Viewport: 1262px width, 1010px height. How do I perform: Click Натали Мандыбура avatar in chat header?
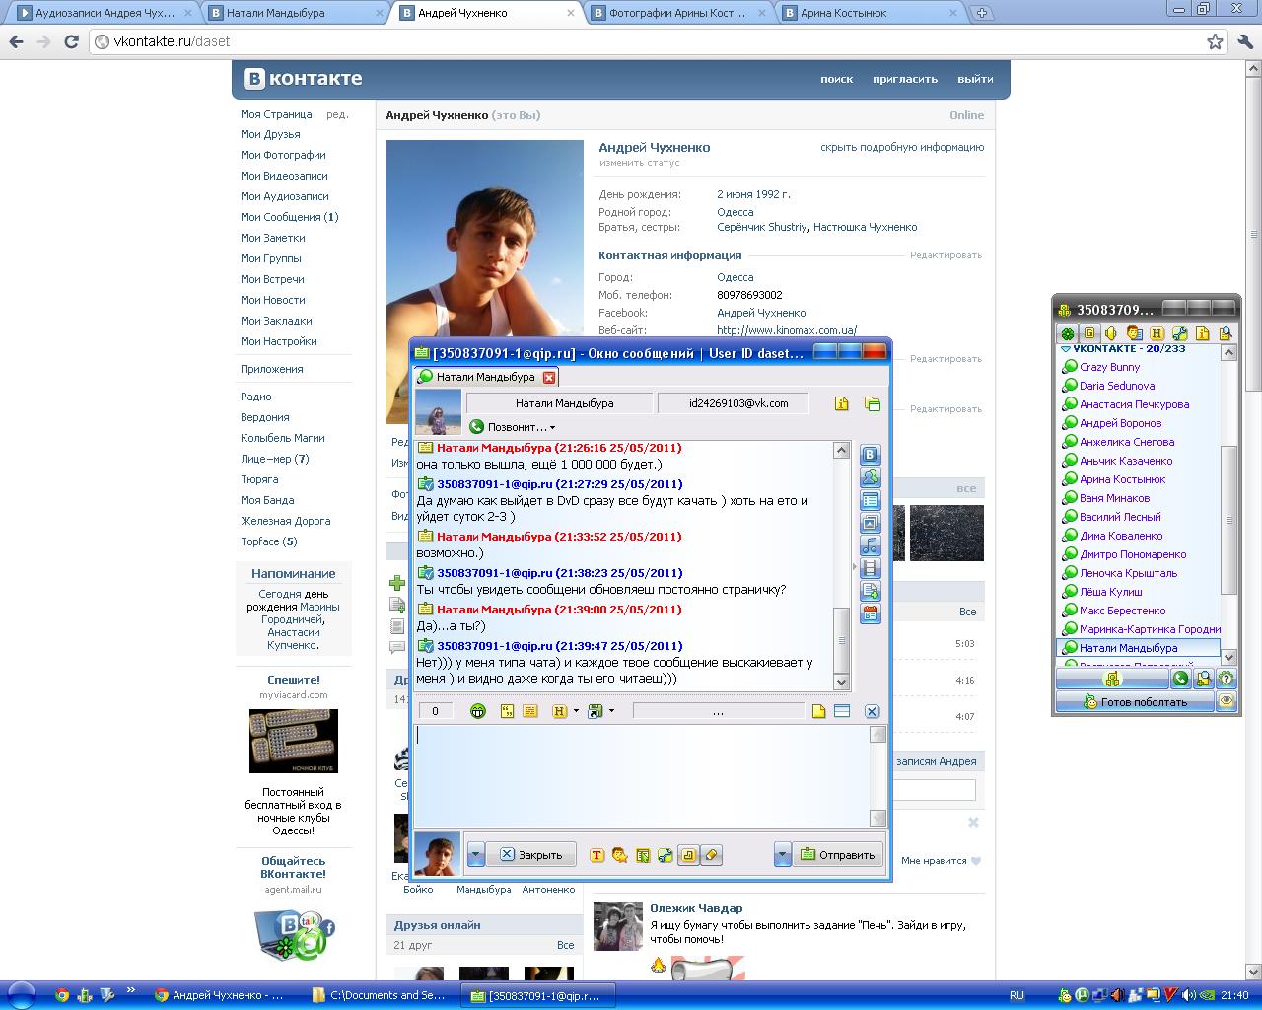pos(438,412)
